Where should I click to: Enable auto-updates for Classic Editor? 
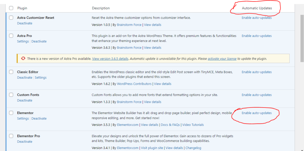tap(257, 72)
